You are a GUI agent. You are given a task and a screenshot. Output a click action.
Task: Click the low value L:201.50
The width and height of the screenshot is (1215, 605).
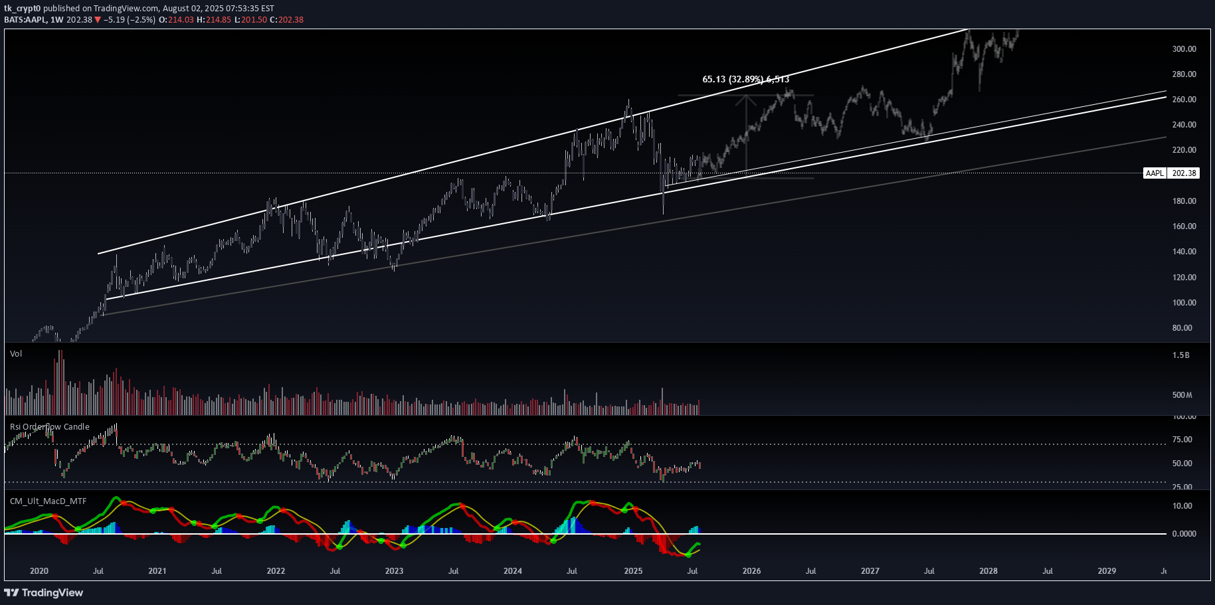pyautogui.click(x=250, y=20)
